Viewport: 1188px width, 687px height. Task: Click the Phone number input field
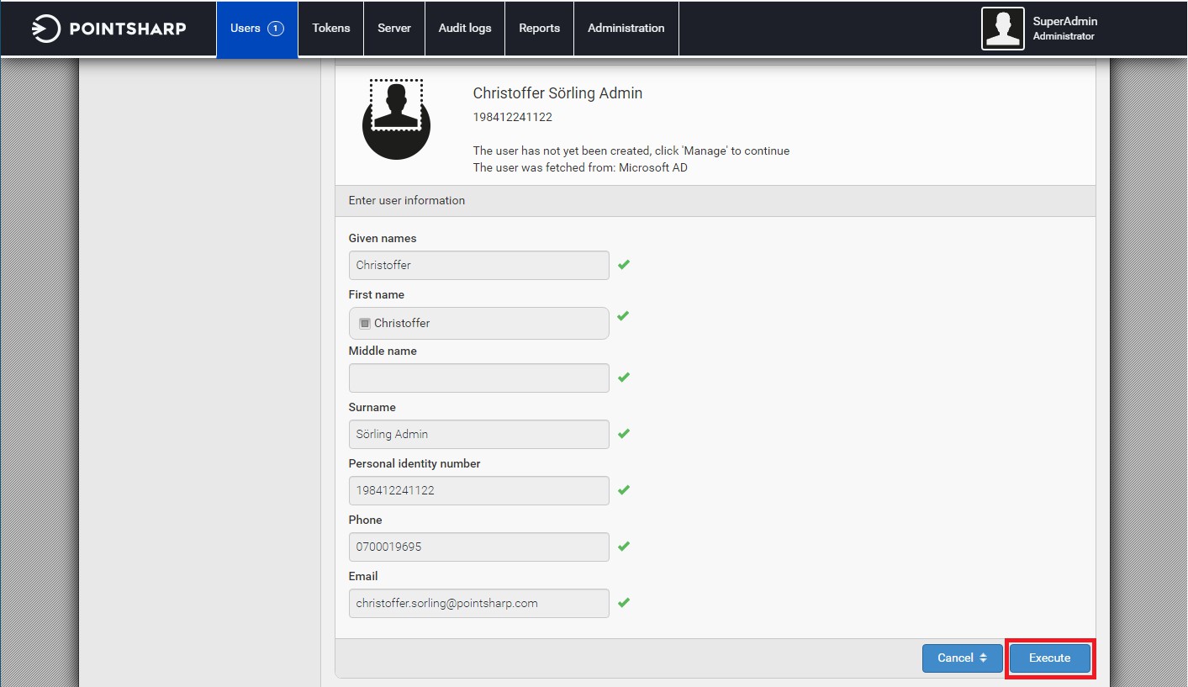(x=478, y=547)
